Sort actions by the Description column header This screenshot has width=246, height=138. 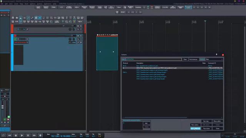click(140, 63)
